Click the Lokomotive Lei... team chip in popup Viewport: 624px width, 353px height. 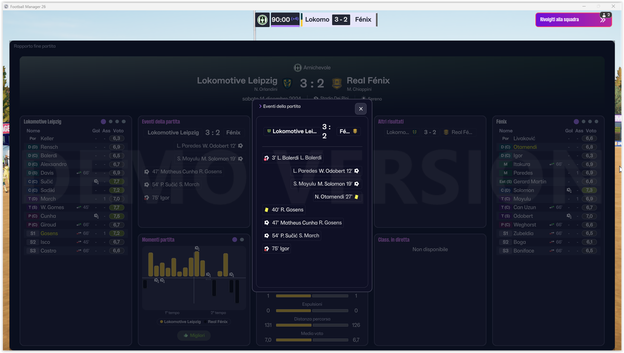pos(292,131)
